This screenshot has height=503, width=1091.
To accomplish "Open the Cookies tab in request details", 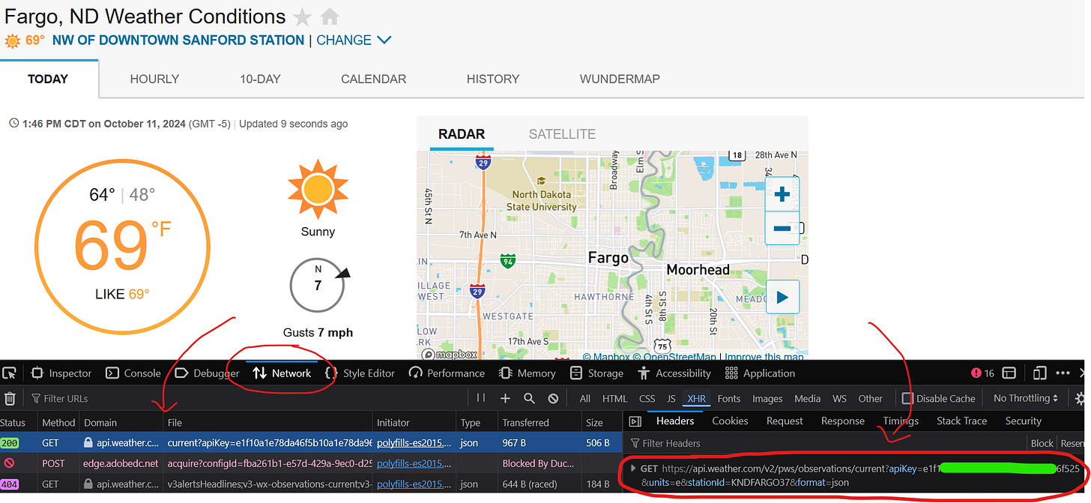I will click(x=730, y=421).
